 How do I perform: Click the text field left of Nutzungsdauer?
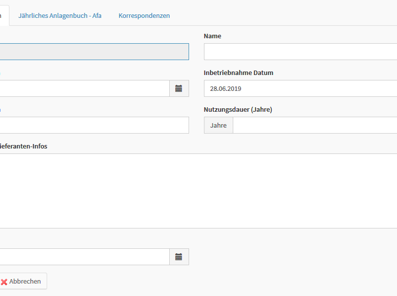point(94,125)
